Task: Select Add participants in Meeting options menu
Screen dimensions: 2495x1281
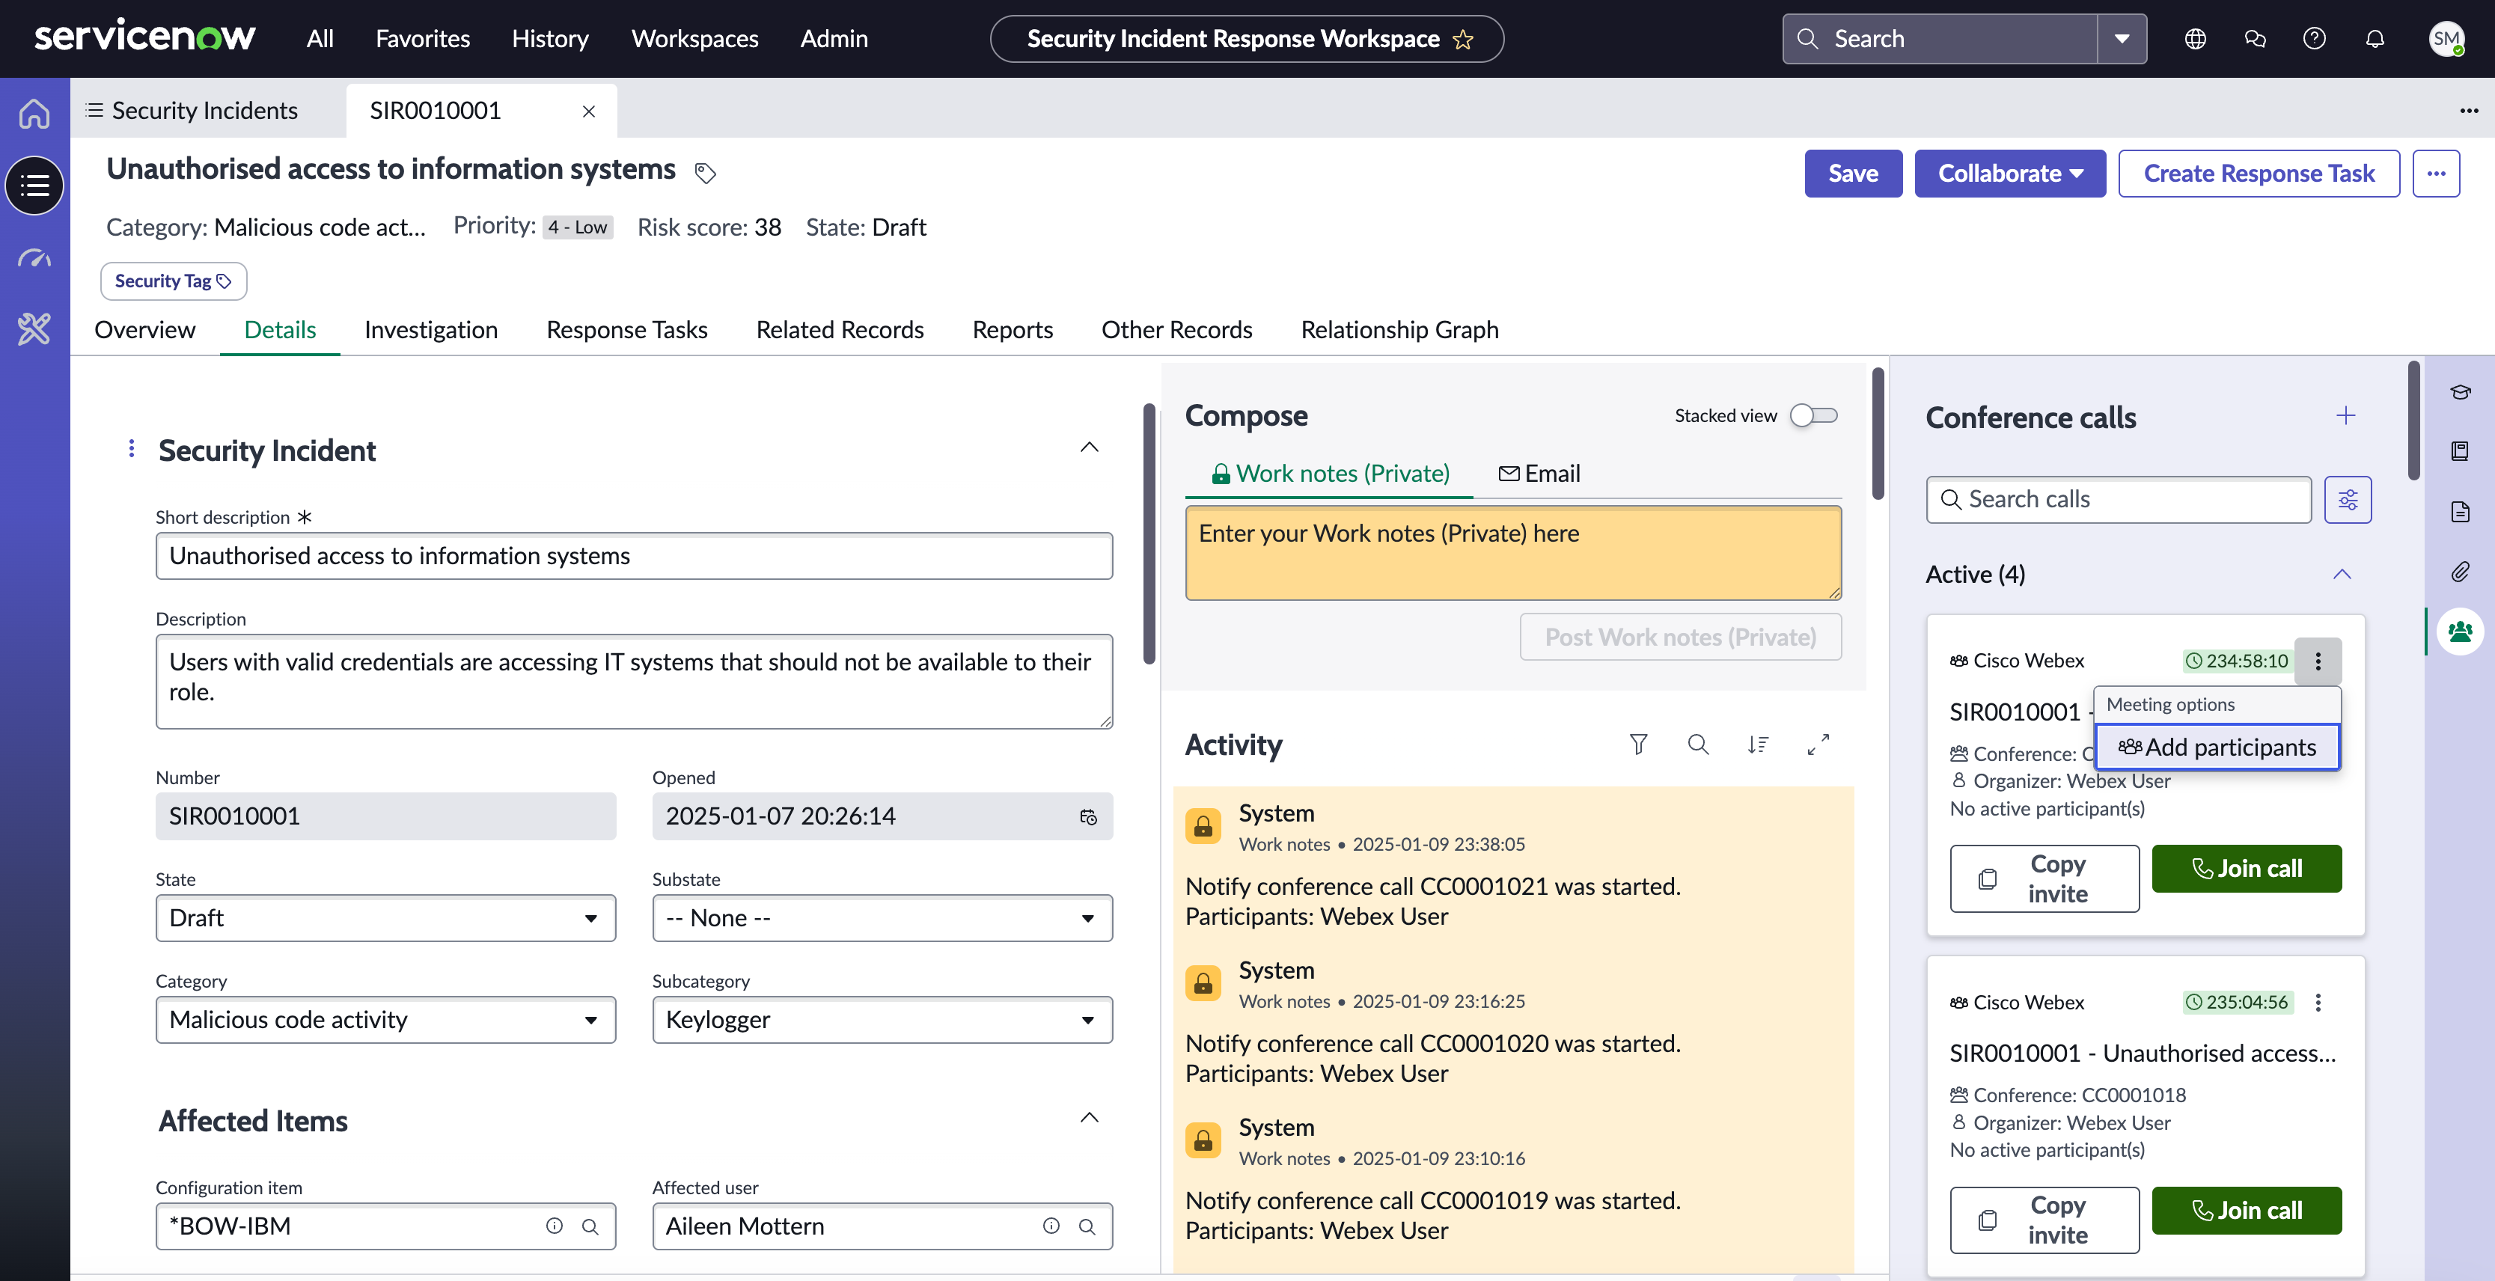Action: [x=2217, y=747]
